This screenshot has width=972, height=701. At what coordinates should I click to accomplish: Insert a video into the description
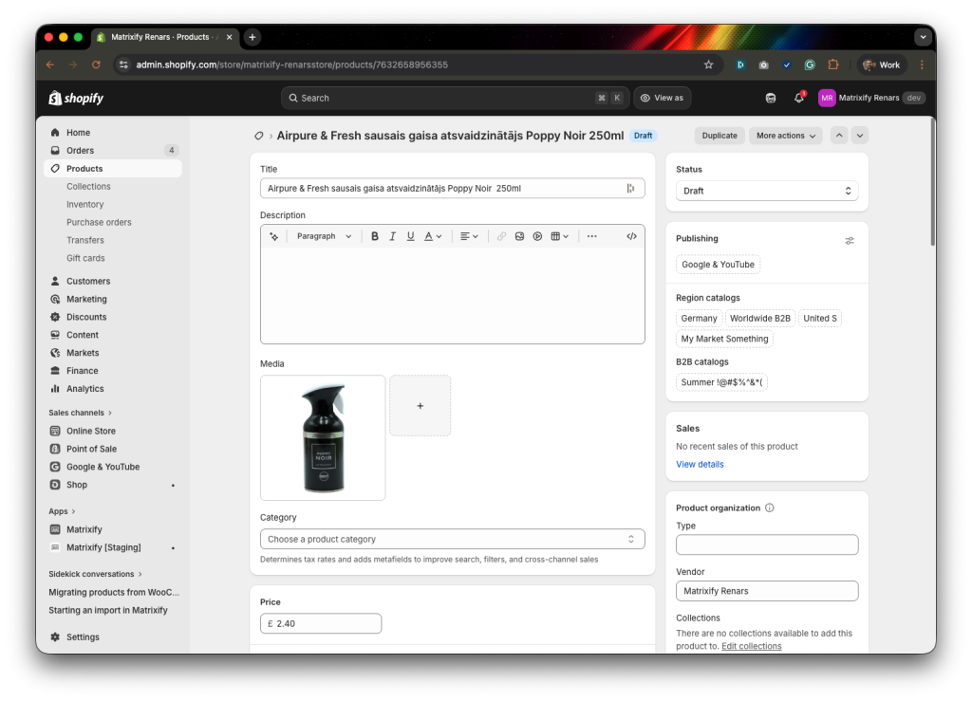536,236
